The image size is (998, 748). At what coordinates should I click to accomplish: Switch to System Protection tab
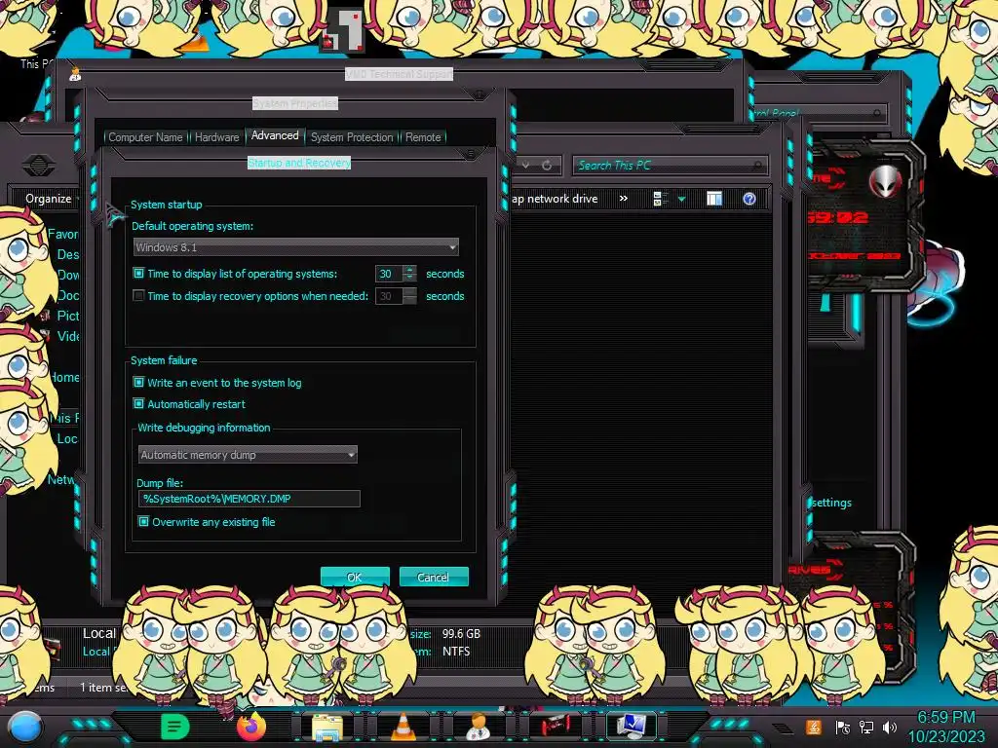352,136
